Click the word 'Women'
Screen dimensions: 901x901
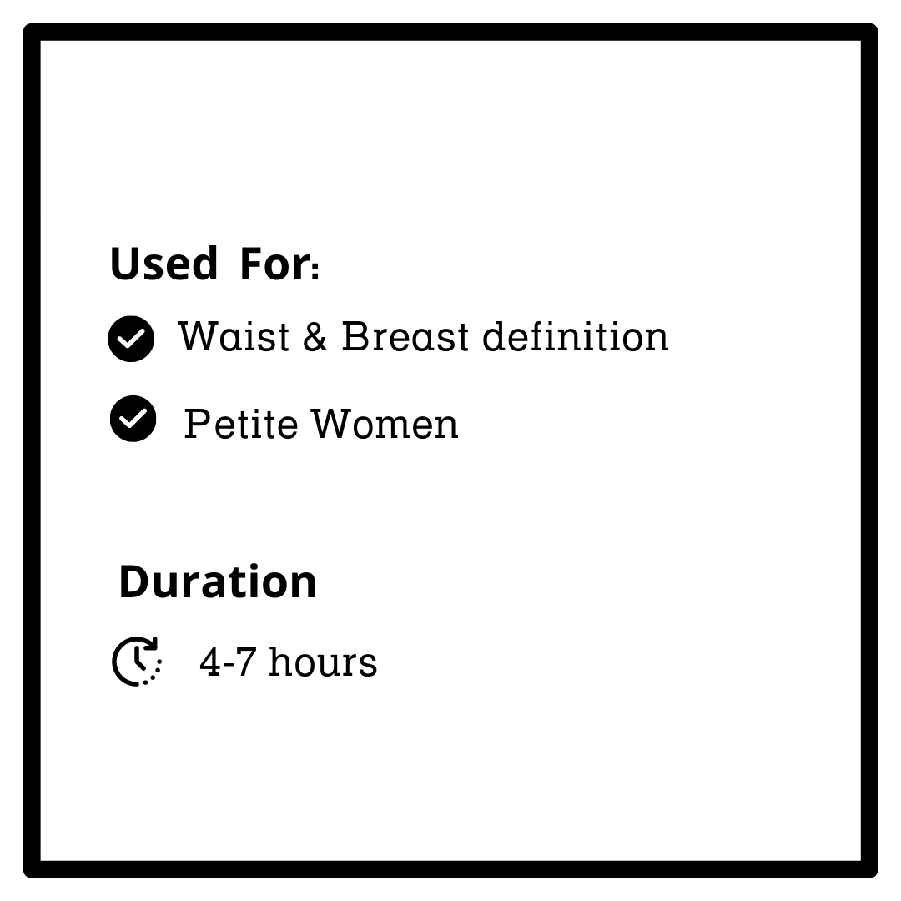[x=385, y=424]
